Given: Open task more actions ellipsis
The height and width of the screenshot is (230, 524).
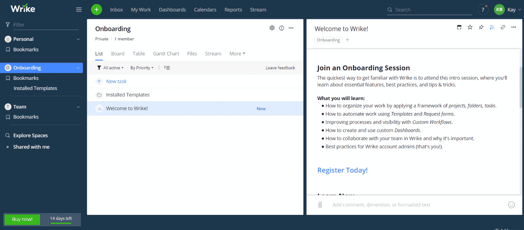Looking at the screenshot, I should coord(513,28).
